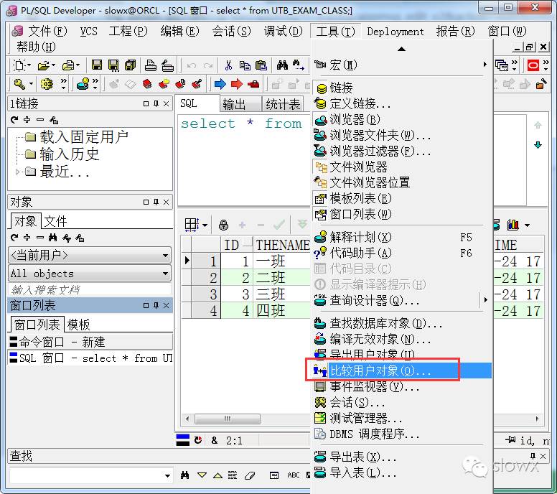Click the Cut scissors icon
The width and height of the screenshot is (557, 494).
click(x=228, y=65)
